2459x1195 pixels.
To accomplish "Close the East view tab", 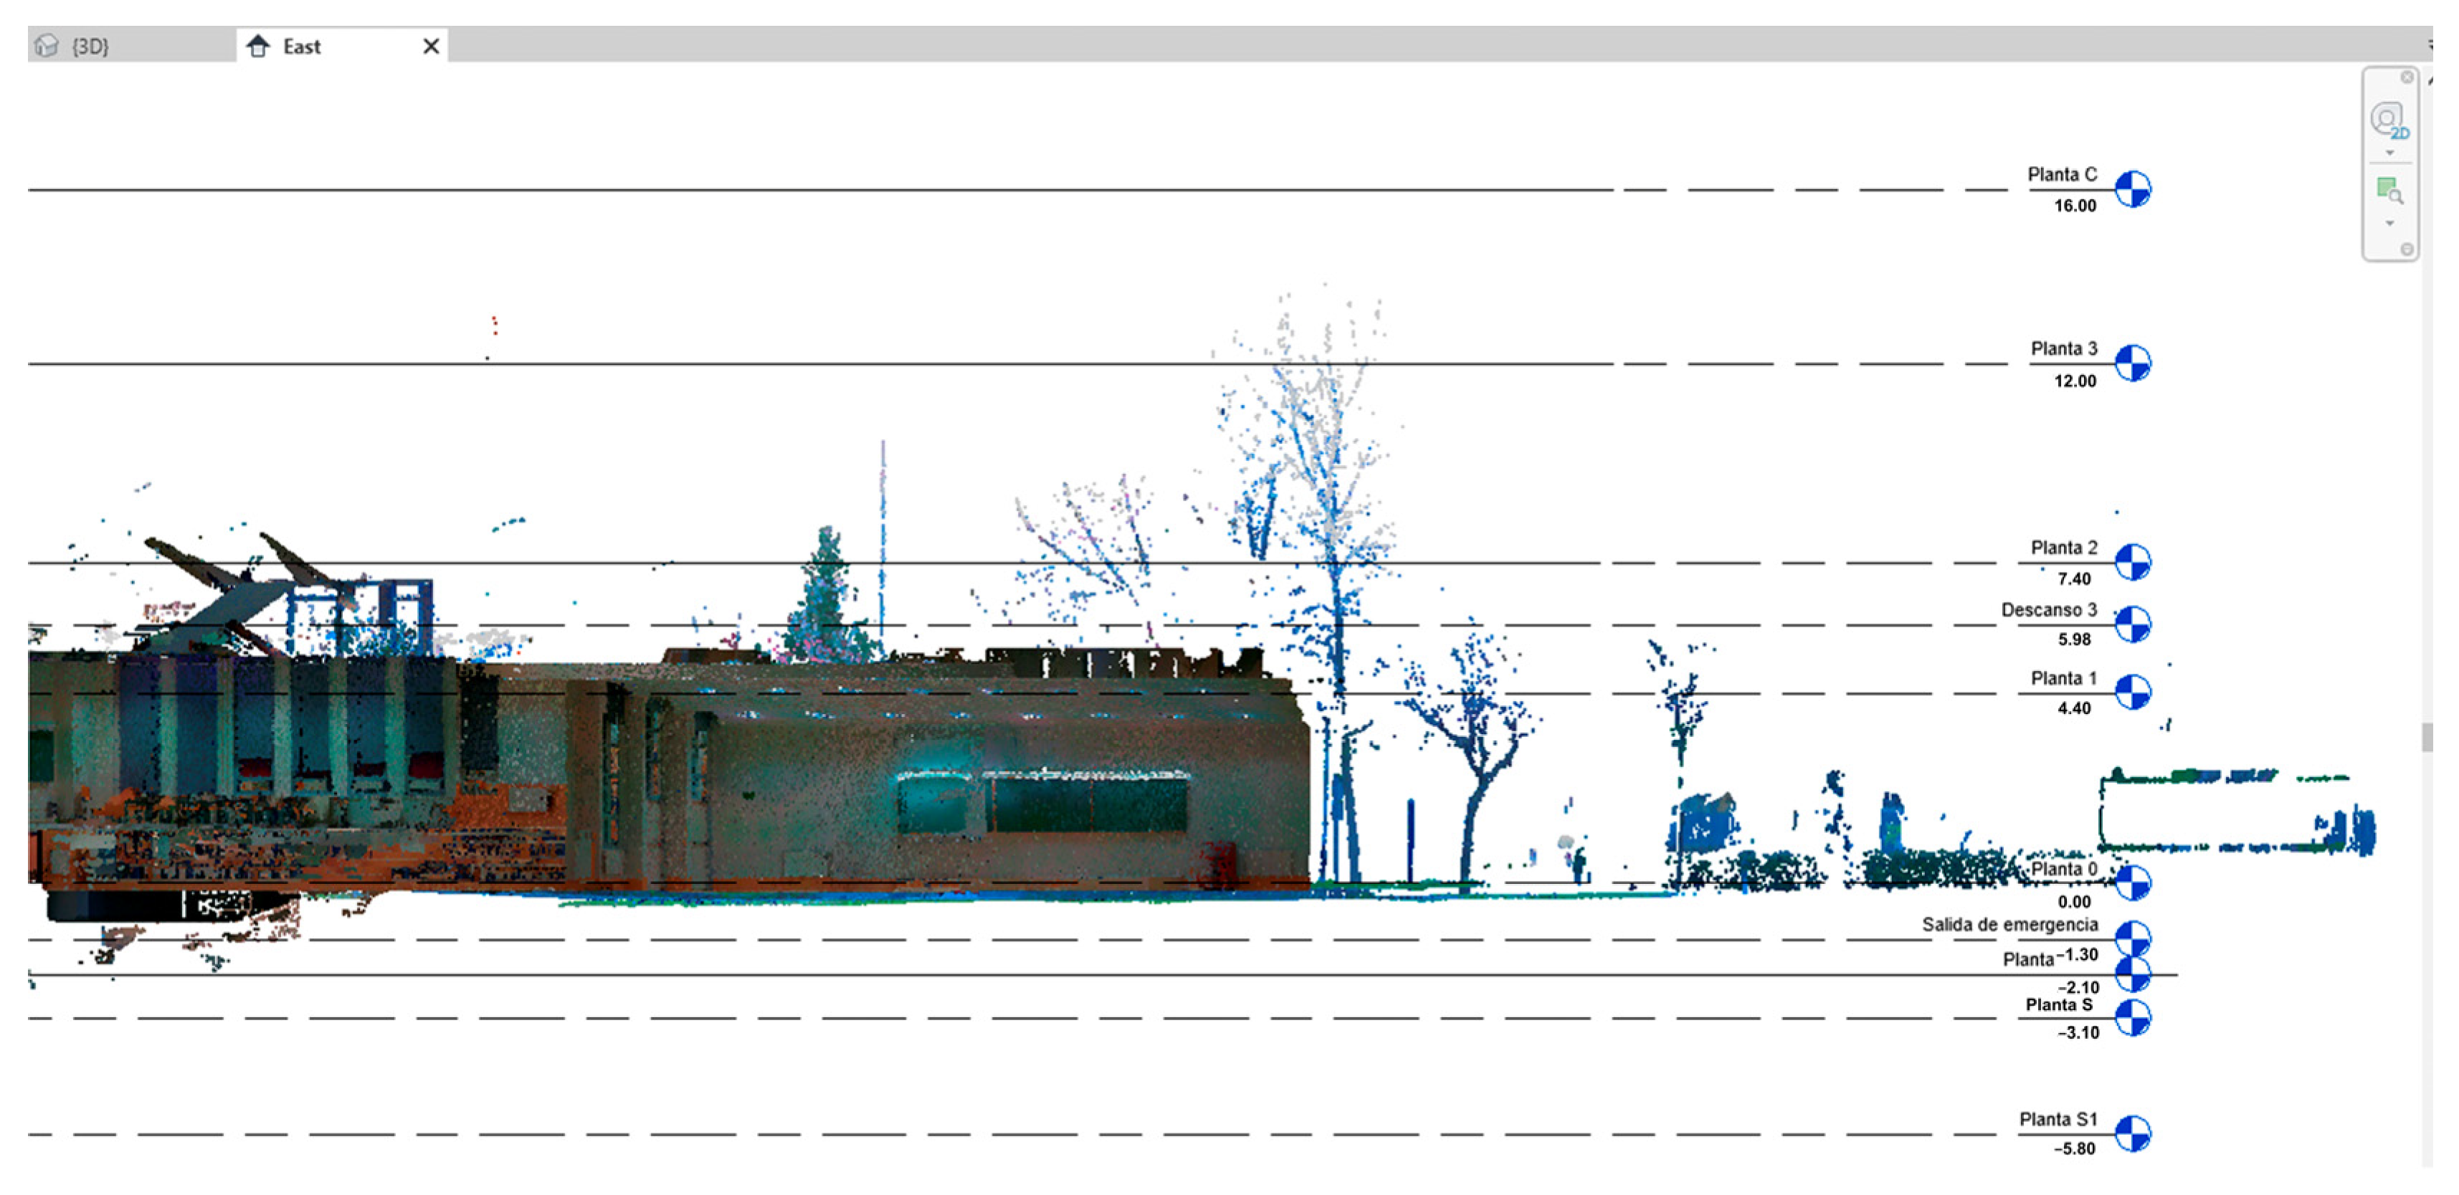I will 431,46.
